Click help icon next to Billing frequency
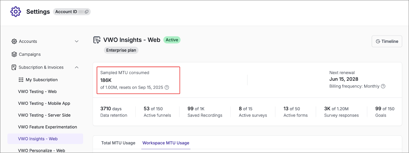 coord(383,86)
